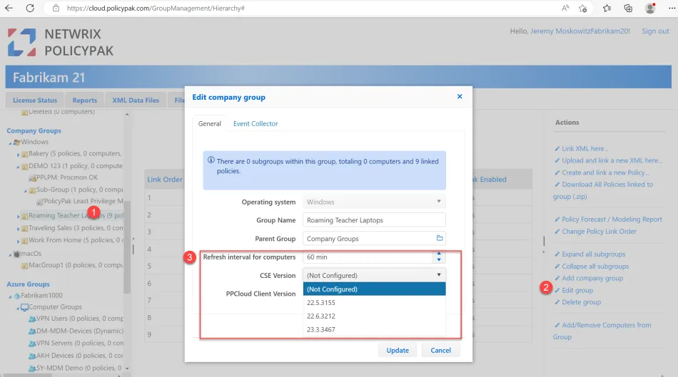The width and height of the screenshot is (678, 377).
Task: Open the Reports tab
Action: (x=84, y=100)
